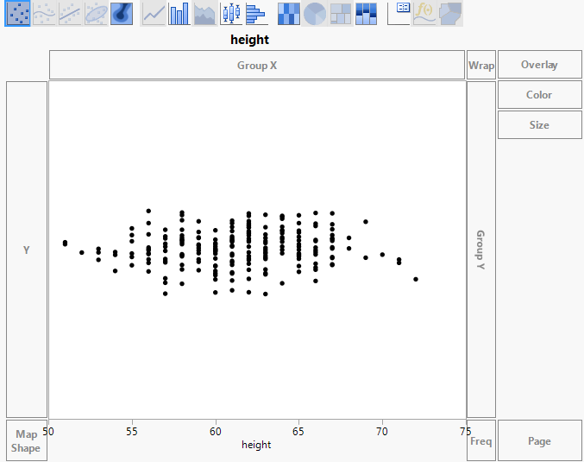Viewport: 584px width, 462px height.
Task: Select the Box Plot element icon
Action: pyautogui.click(x=231, y=14)
